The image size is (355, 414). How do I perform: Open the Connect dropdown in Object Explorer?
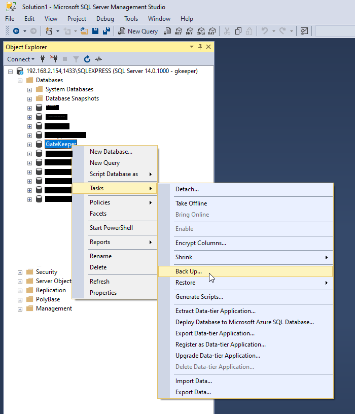(x=21, y=59)
